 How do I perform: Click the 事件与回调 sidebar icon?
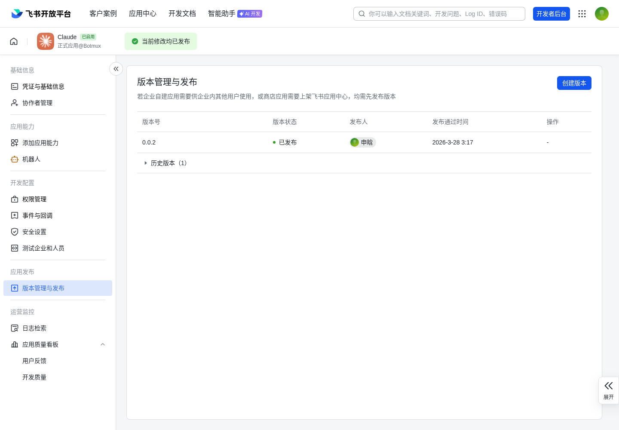(x=15, y=215)
